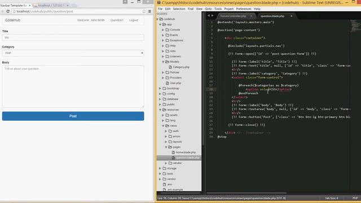Open the Chrome hamburger menu icon
361x203 pixels.
pyautogui.click(x=149, y=11)
